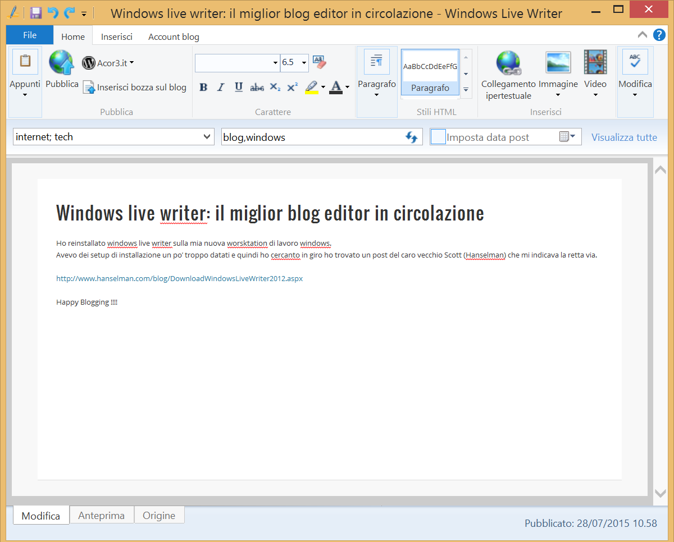
Task: Open the Customize Quick Access Toolbar arrow
Action: pyautogui.click(x=84, y=13)
